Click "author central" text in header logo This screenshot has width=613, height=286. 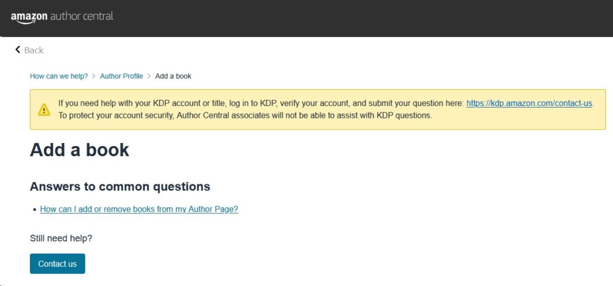click(x=81, y=16)
